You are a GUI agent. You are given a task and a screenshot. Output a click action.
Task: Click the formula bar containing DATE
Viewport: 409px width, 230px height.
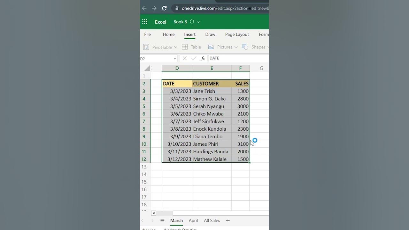(x=239, y=58)
